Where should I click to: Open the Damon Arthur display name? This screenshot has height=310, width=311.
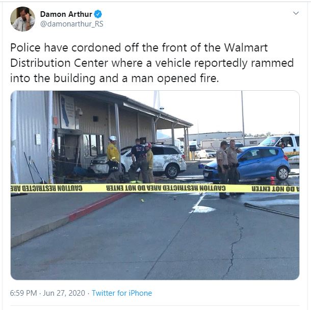[x=66, y=14]
